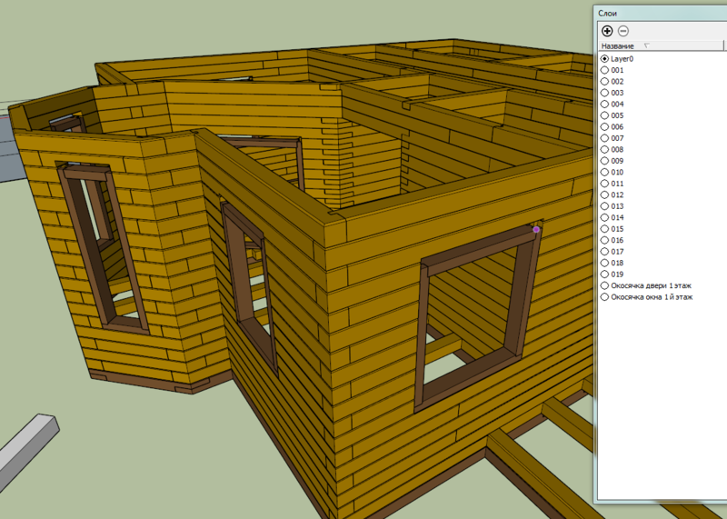727x519 pixels.
Task: Choose the layer name 019
Action: [x=617, y=274]
